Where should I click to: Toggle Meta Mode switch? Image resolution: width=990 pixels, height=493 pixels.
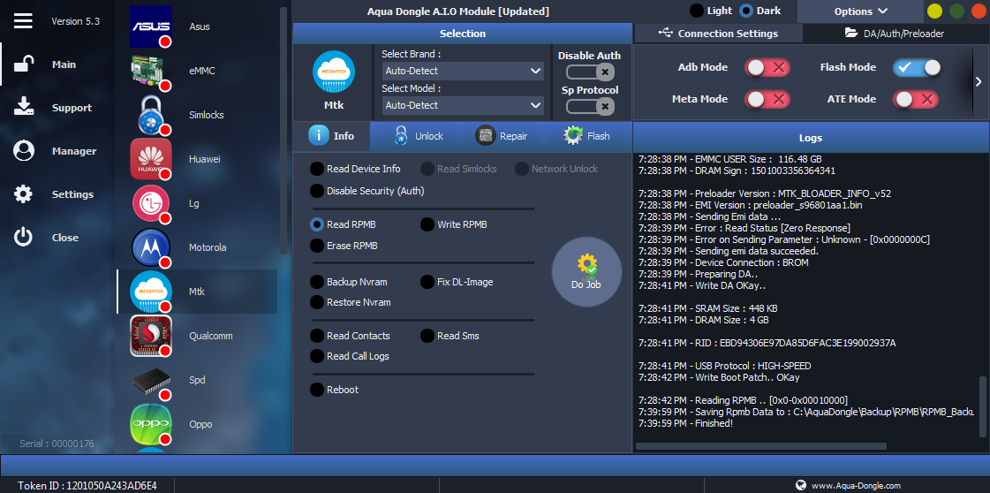pyautogui.click(x=767, y=99)
